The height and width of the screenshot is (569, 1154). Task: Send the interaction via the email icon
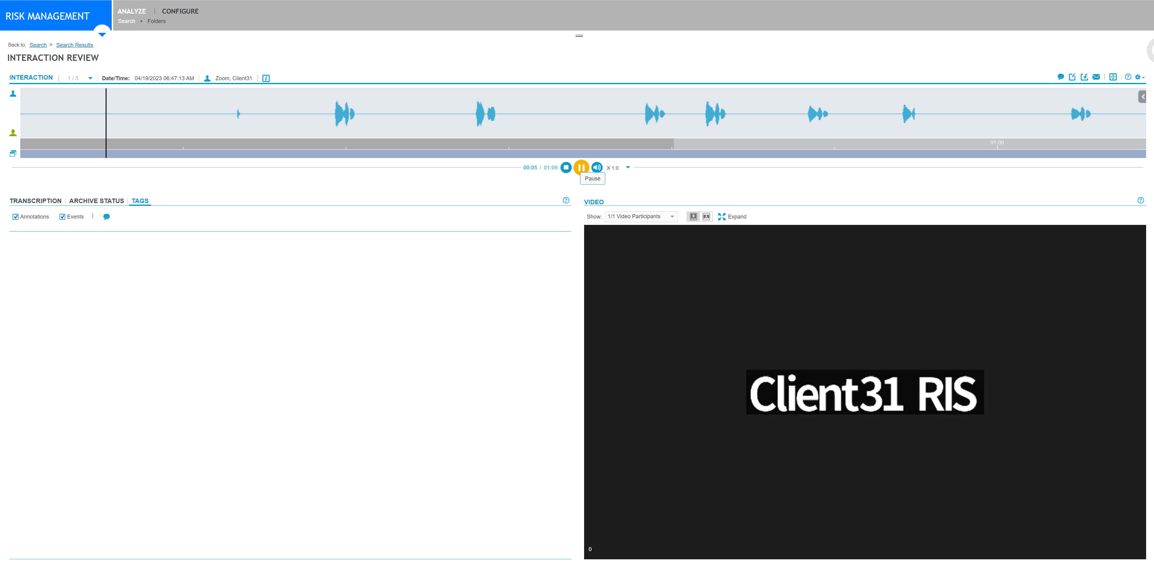coord(1096,77)
